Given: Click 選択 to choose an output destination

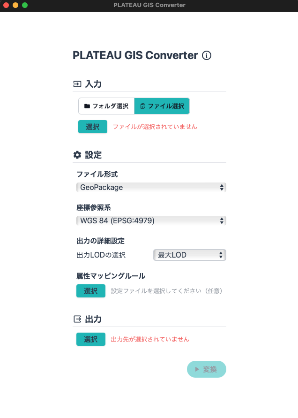Looking at the screenshot, I should pos(90,339).
